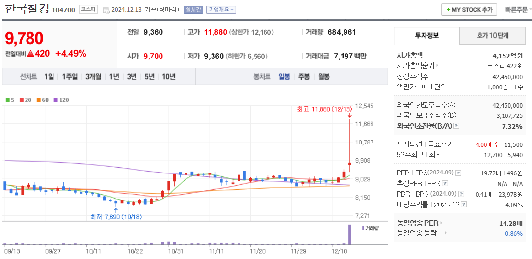Click the arrow beside 동일업종 PER

pyautogui.click(x=441, y=223)
